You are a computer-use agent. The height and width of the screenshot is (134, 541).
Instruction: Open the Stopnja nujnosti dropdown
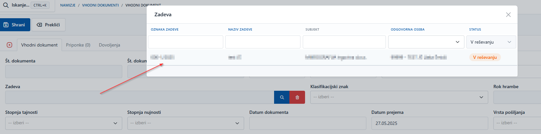tap(185, 123)
